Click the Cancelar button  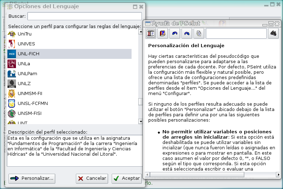tap(92, 178)
